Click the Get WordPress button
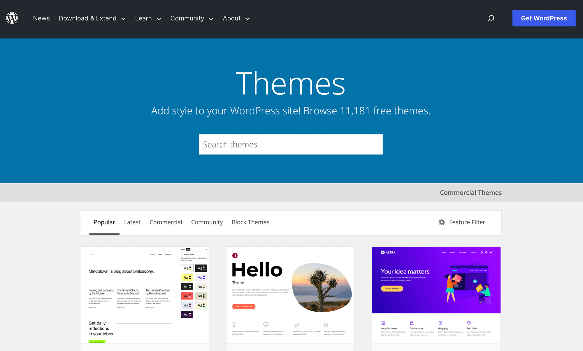This screenshot has height=351, width=583. pos(544,17)
